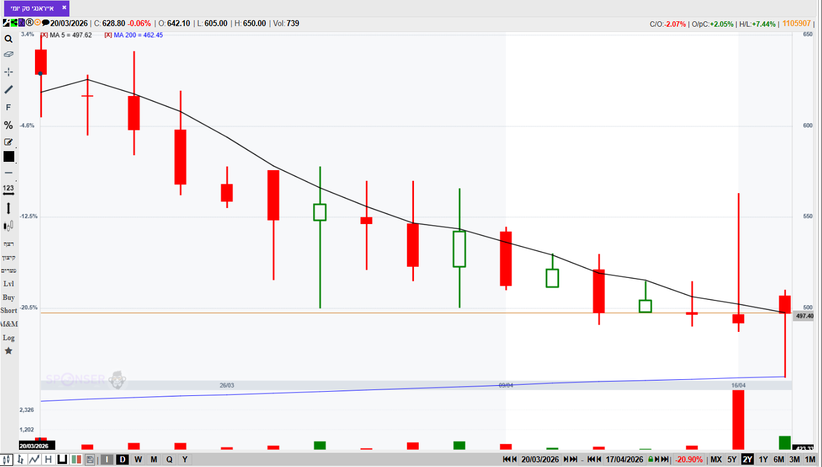Select the percent measurement tool
This screenshot has height=467, width=822.
pos(8,125)
